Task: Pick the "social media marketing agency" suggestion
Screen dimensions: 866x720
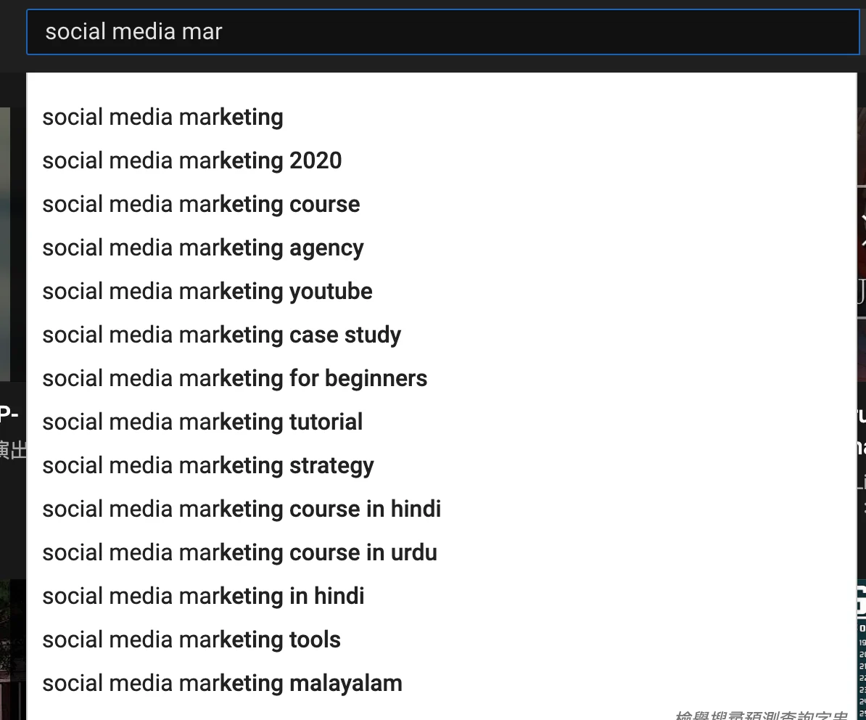Action: point(203,247)
